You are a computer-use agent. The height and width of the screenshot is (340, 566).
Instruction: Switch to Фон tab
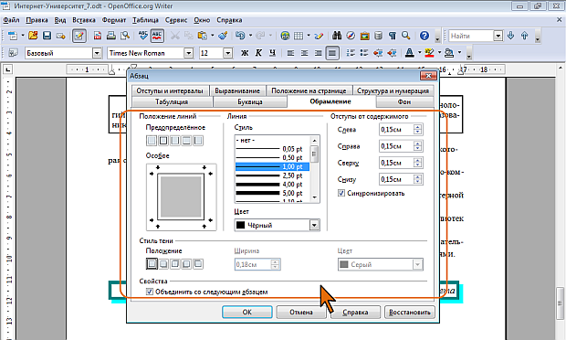coord(404,101)
